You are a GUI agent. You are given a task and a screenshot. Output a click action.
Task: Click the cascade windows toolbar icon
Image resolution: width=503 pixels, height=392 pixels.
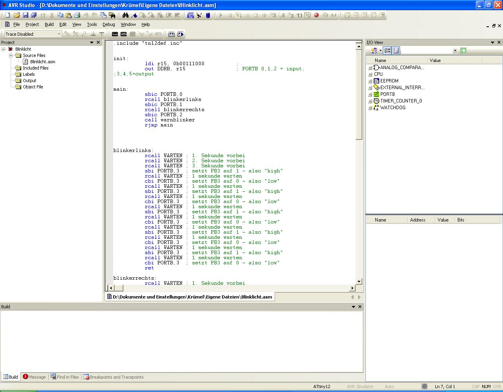(x=103, y=15)
